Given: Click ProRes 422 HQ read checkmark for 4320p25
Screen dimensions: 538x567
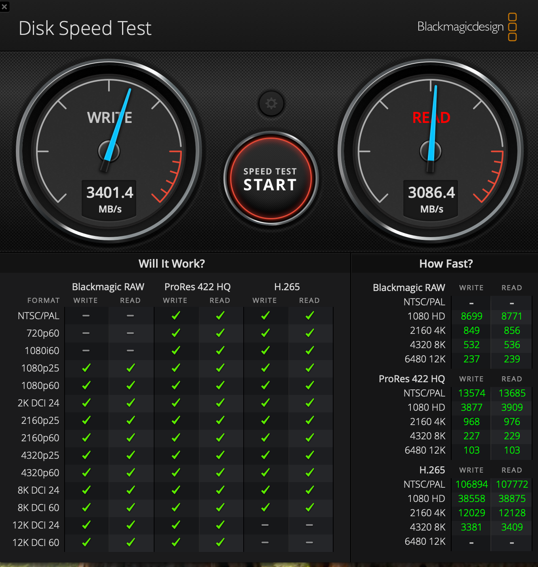Looking at the screenshot, I should (220, 455).
